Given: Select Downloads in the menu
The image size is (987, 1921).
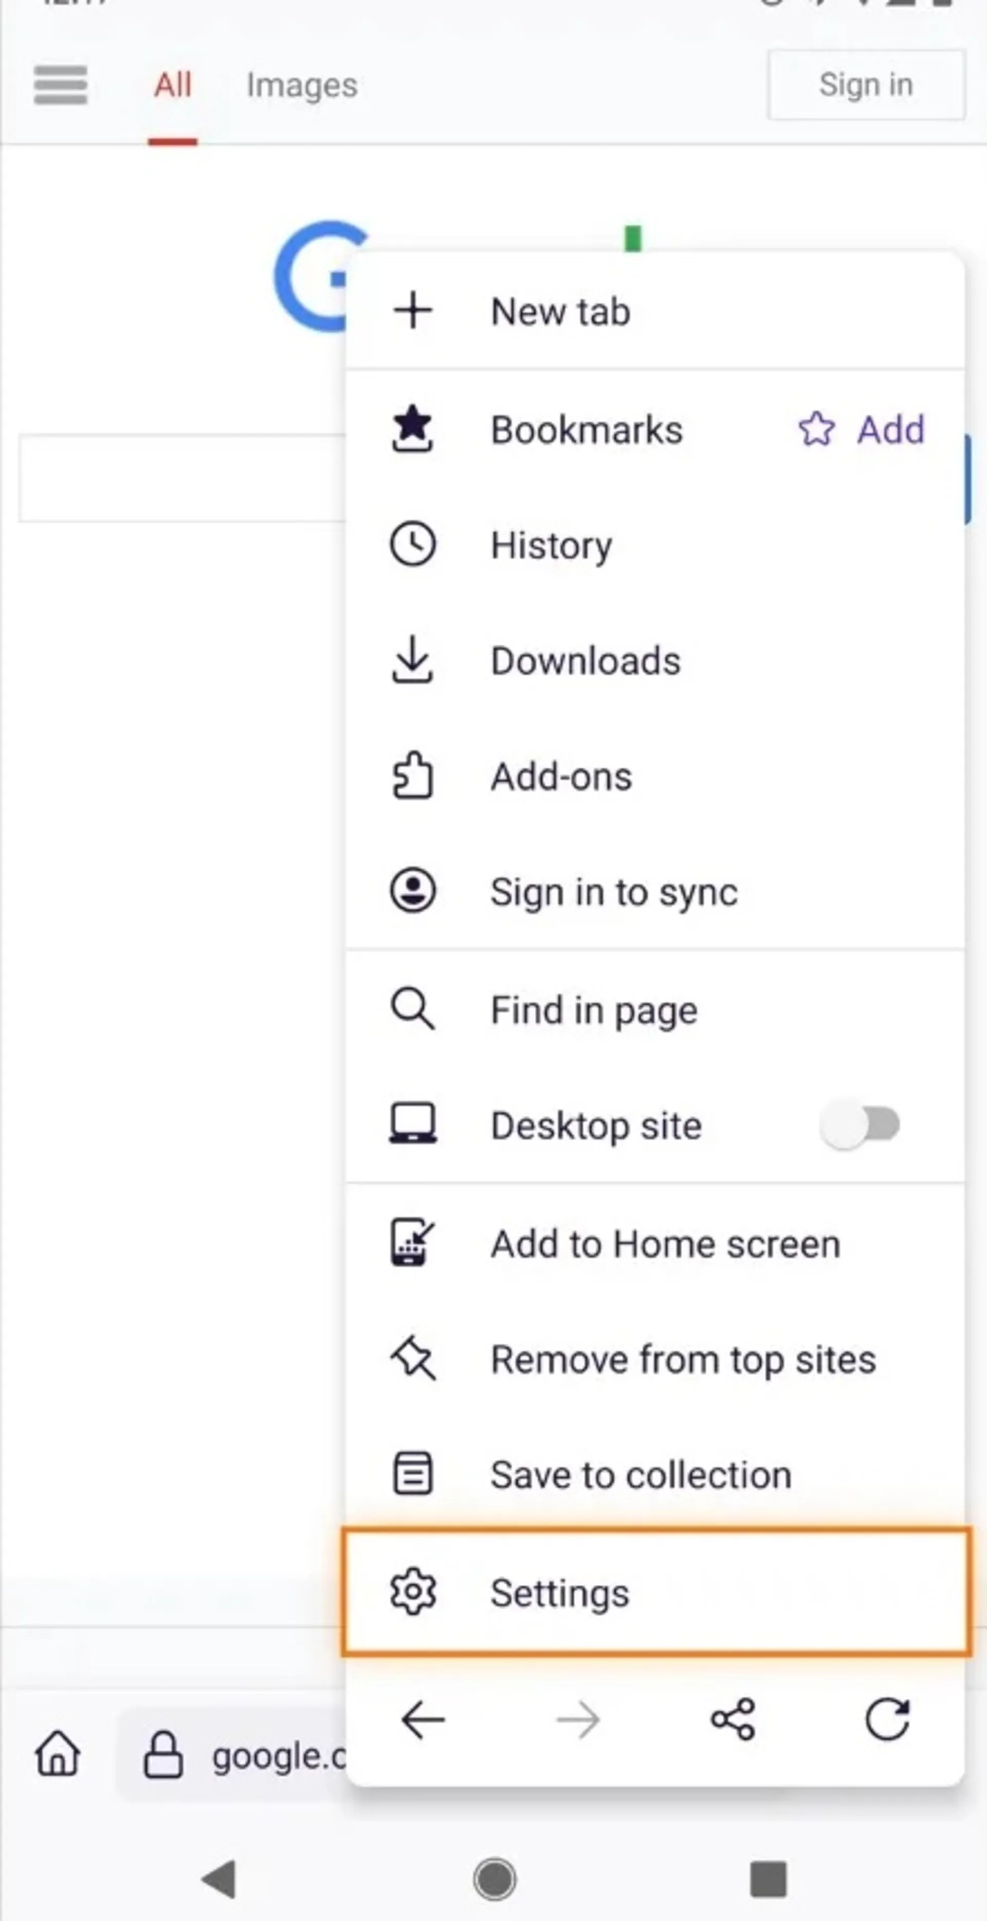Looking at the screenshot, I should [x=656, y=661].
